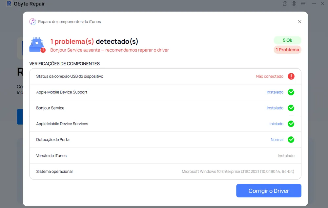Click the 1 problema(s) detectado(s) heading
Viewport: 328px width, 208px height.
coord(94,41)
